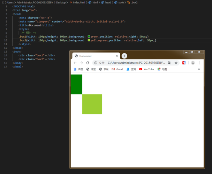Minimize the Chrome window
Screen dimensions: 212x174
(x=186, y=52)
